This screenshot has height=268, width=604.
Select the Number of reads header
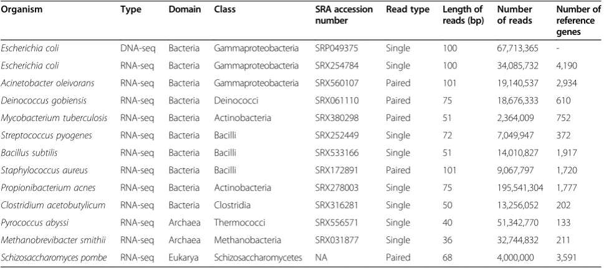tap(515, 15)
